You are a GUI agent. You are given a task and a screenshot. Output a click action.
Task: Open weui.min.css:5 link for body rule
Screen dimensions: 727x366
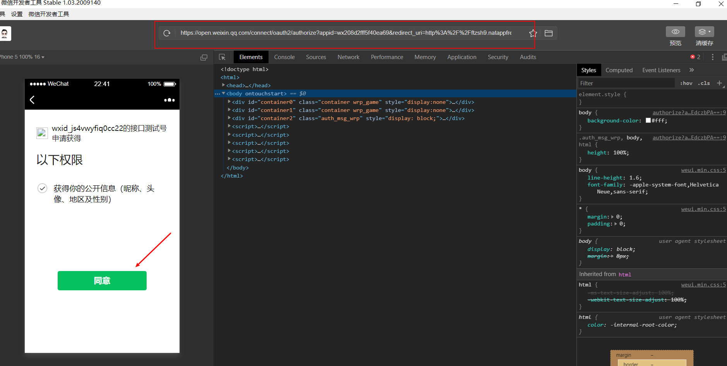pyautogui.click(x=703, y=170)
